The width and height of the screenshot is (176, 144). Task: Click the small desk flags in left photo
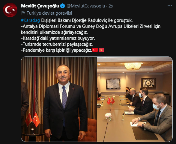33,120
